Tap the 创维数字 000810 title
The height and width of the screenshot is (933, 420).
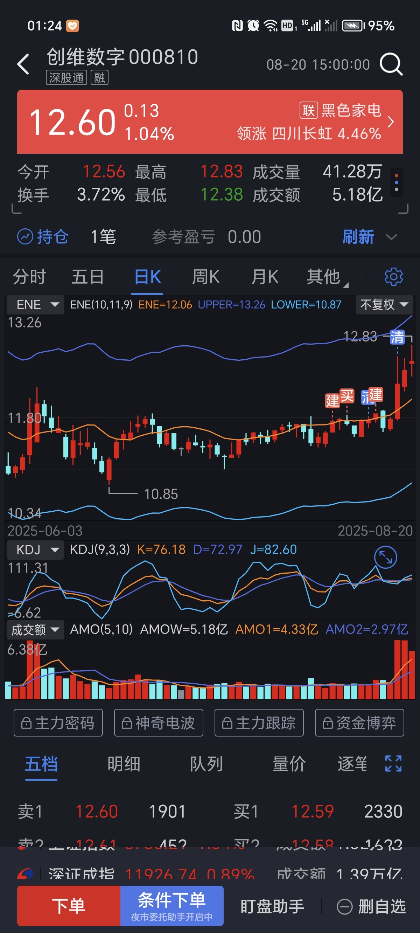122,57
